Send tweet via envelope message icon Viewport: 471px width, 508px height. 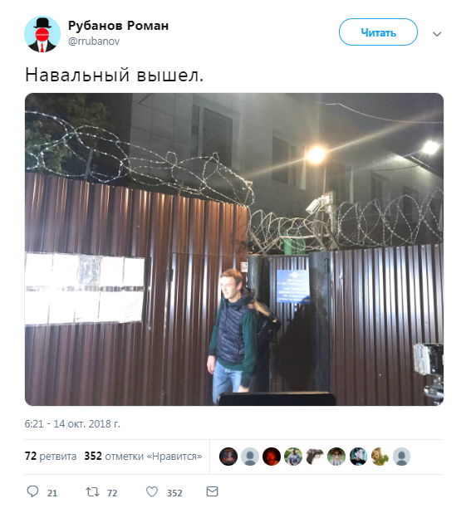(212, 491)
